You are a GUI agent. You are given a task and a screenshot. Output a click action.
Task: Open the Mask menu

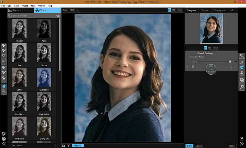pos(16,6)
